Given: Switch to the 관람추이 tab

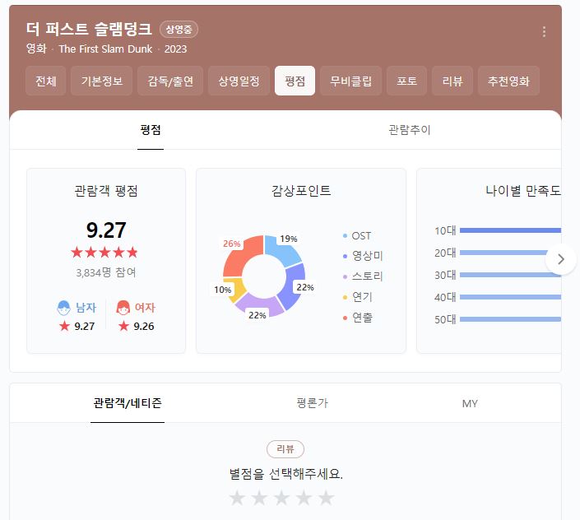Looking at the screenshot, I should tap(409, 130).
